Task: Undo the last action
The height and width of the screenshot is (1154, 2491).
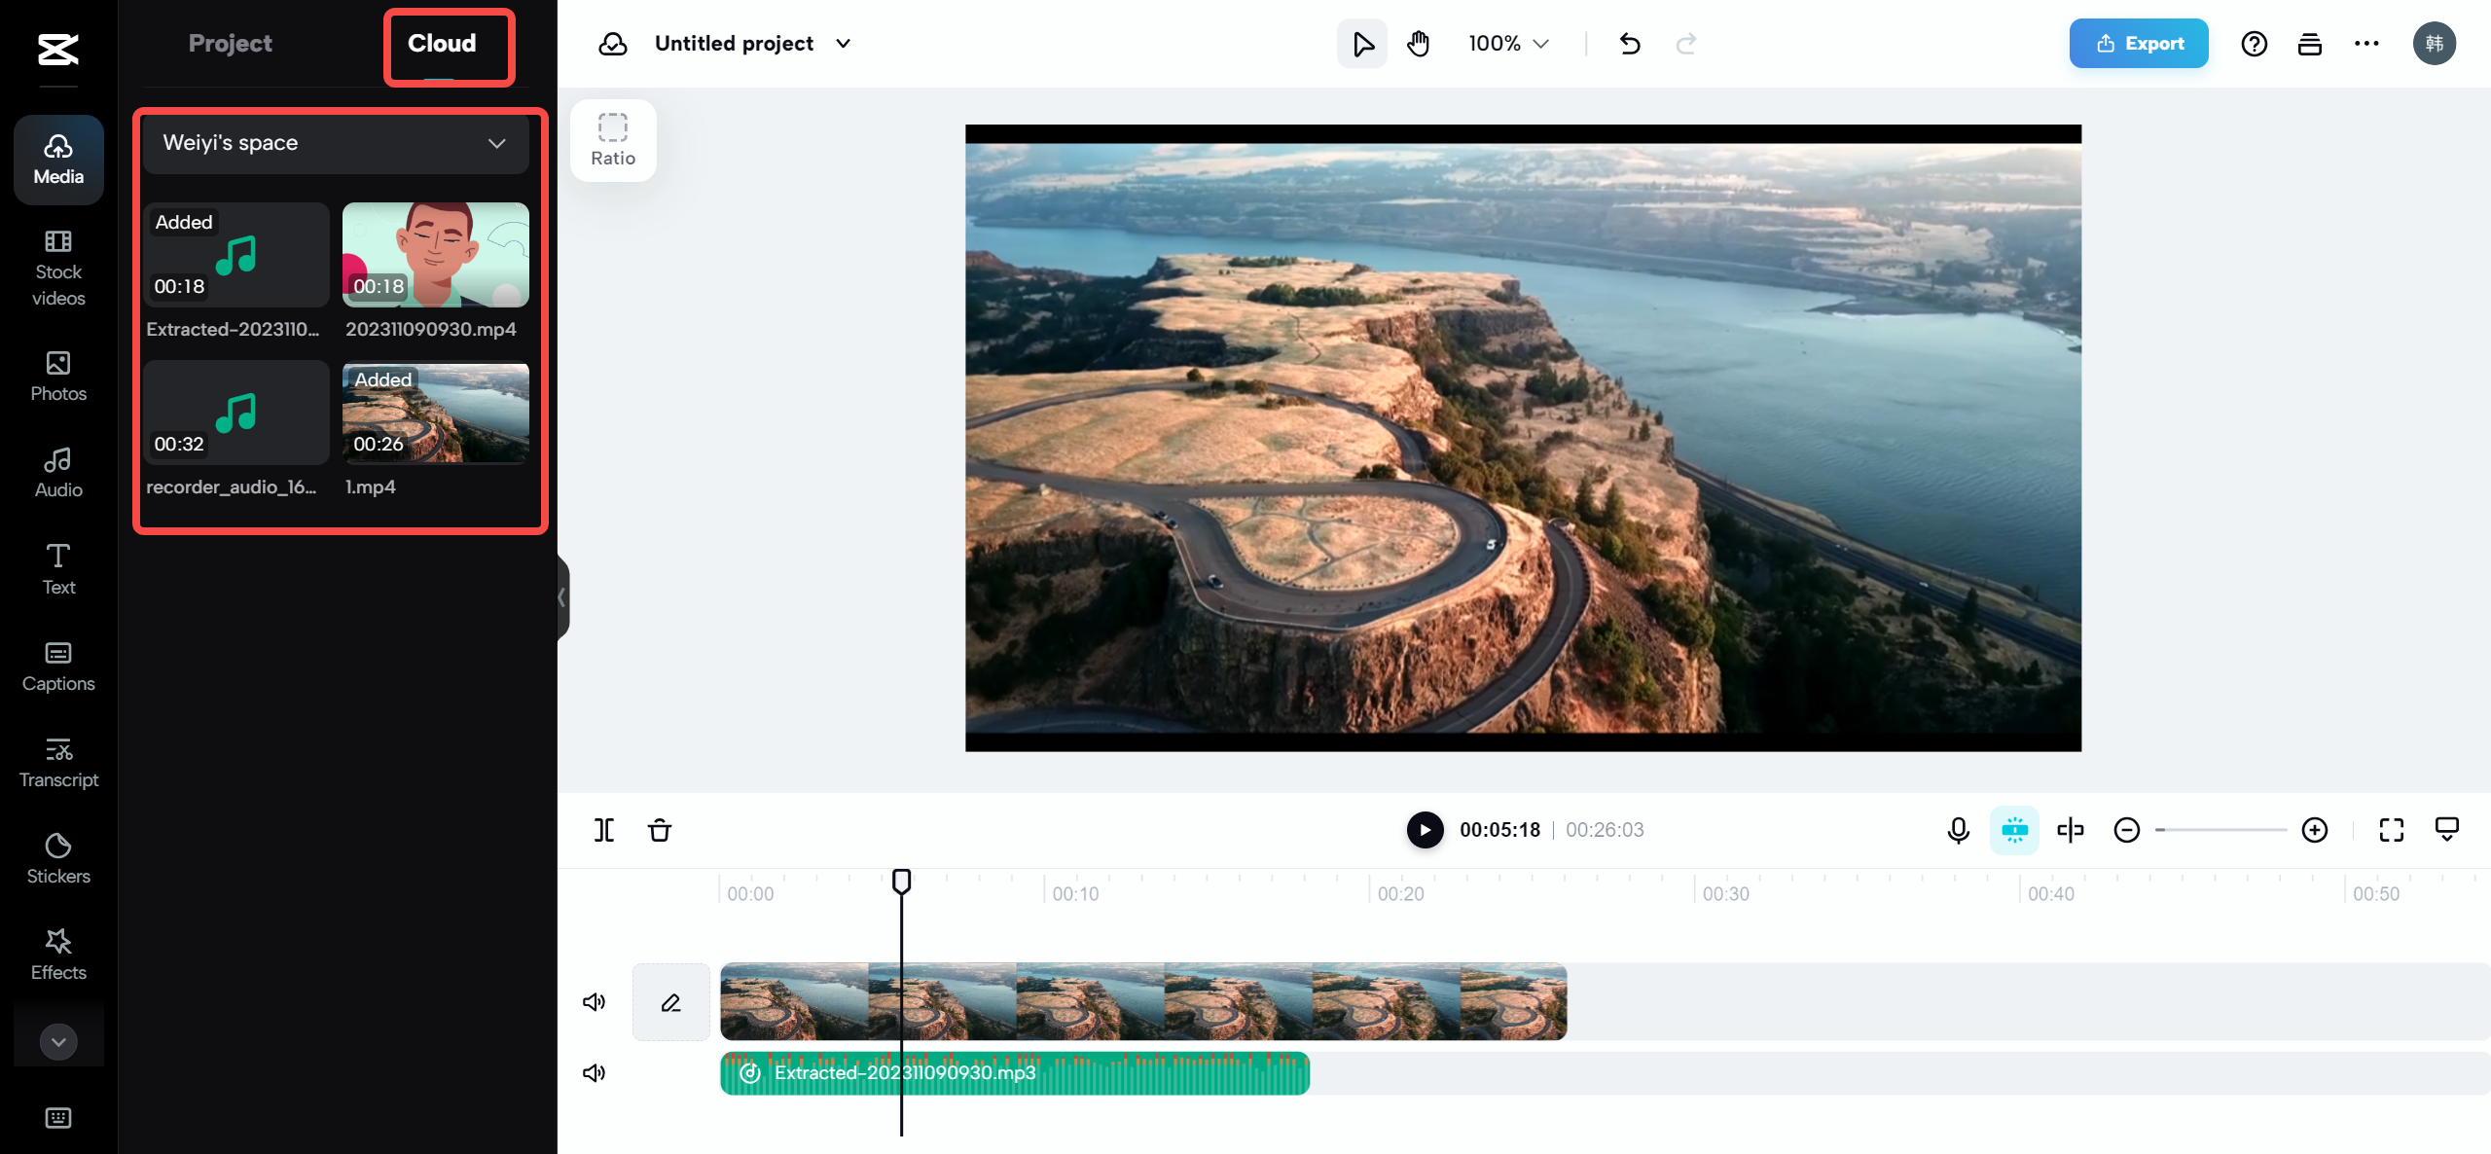Action: (x=1630, y=44)
